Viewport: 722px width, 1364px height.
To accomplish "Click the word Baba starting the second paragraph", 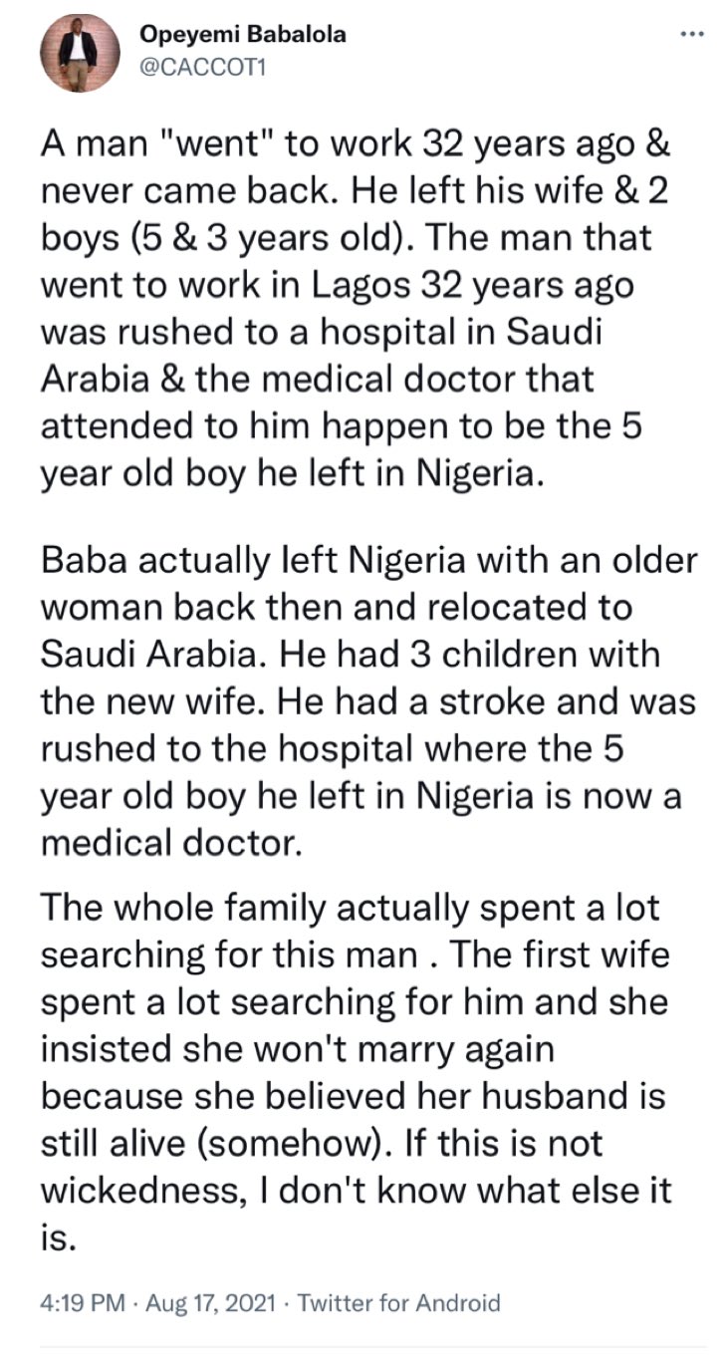I will 84,561.
